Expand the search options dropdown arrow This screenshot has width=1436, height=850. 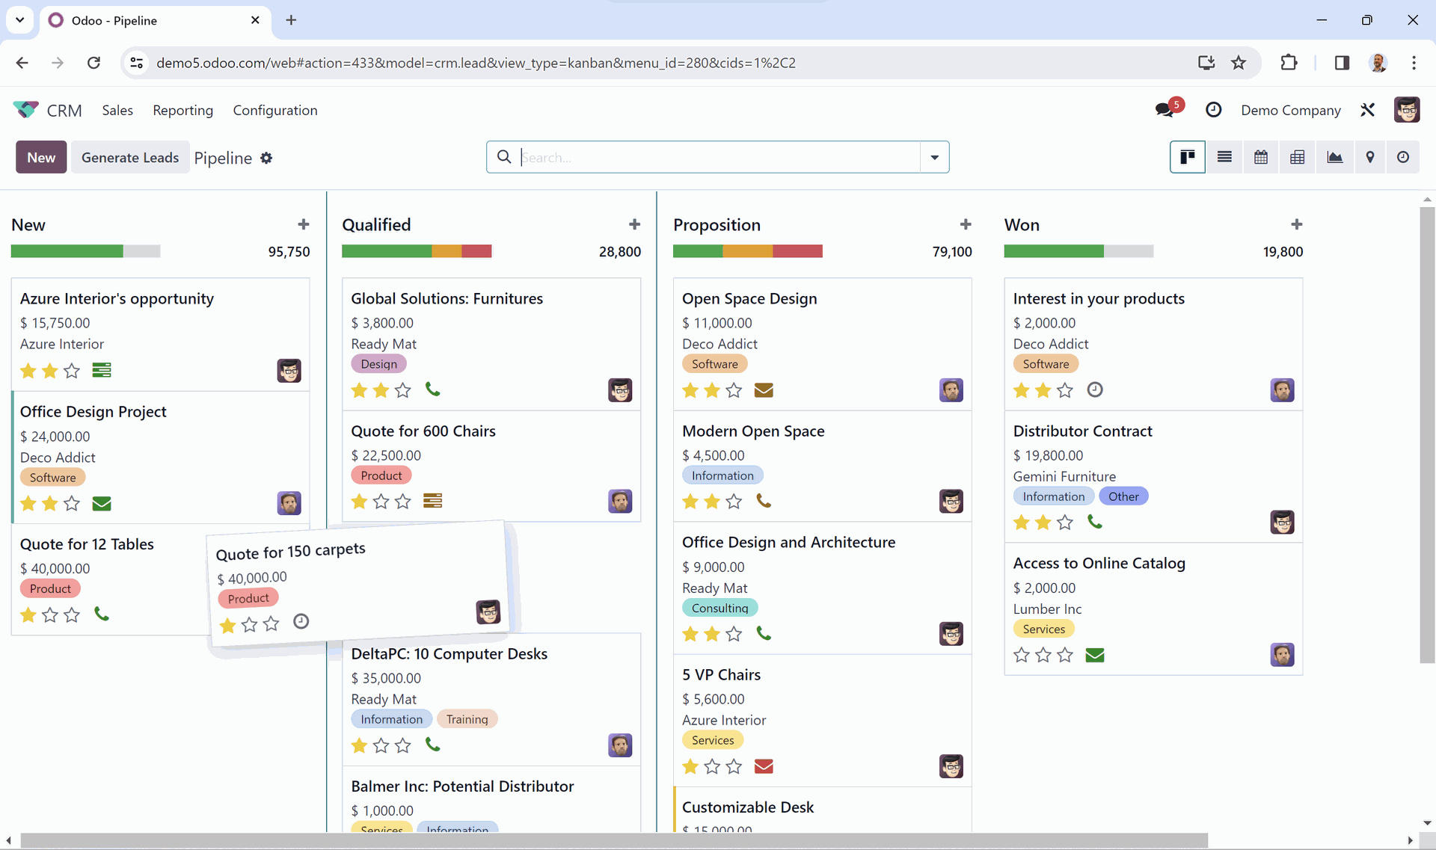pyautogui.click(x=934, y=157)
